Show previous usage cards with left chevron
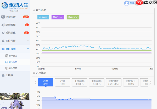157x109 pixels. tap(36, 82)
